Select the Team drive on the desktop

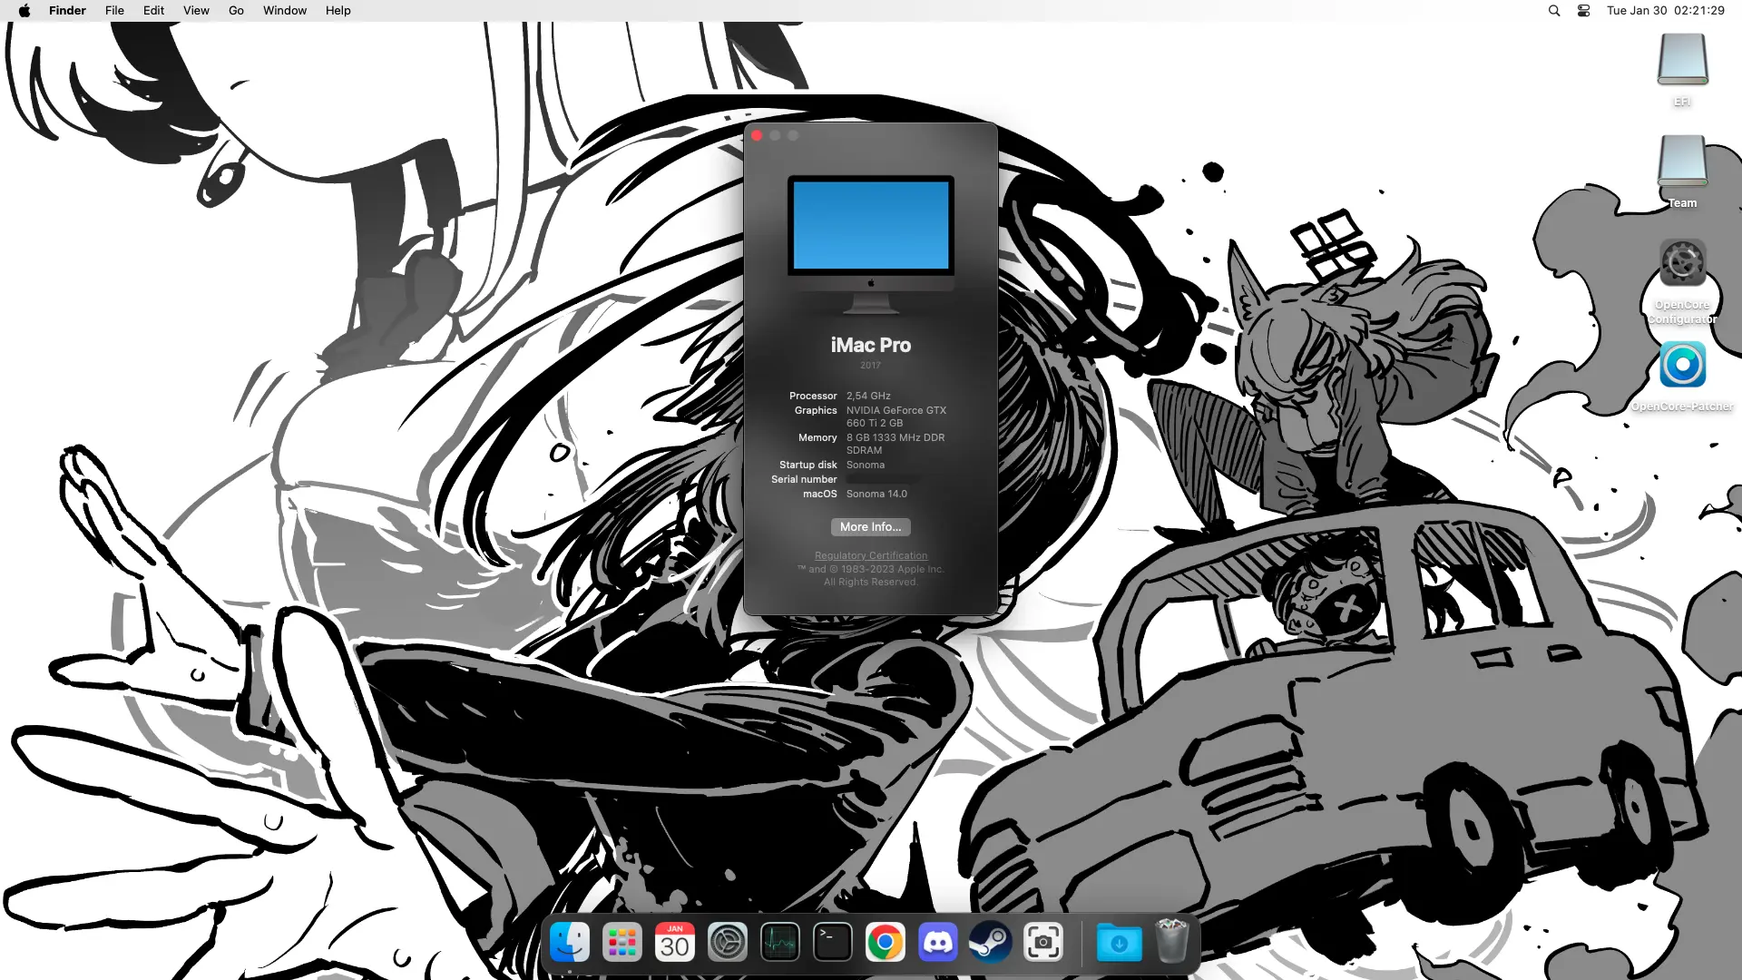(x=1683, y=162)
